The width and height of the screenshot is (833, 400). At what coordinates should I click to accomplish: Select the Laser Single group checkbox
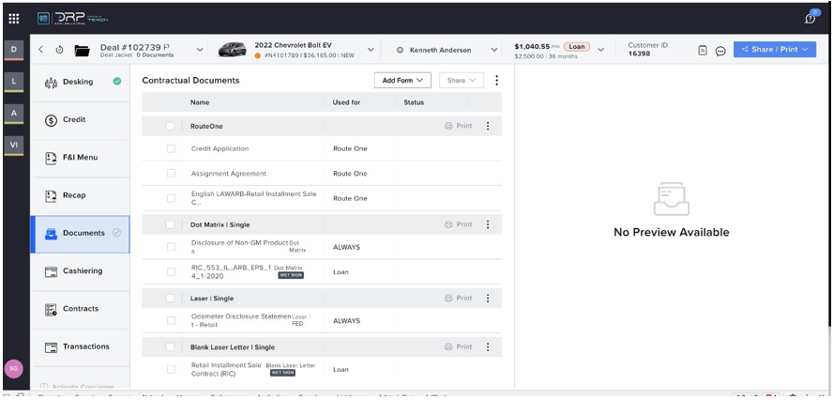(170, 298)
